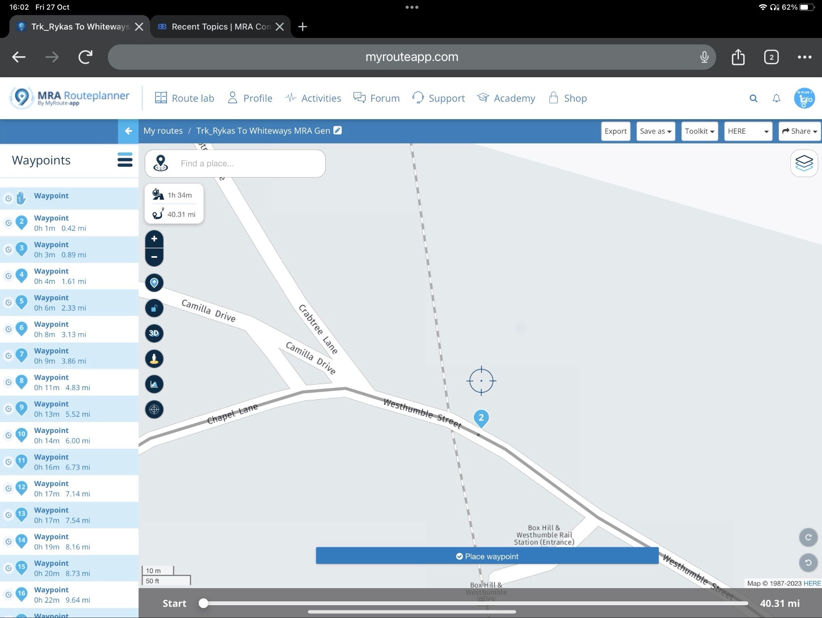Click the redo arrow button

[x=808, y=537]
